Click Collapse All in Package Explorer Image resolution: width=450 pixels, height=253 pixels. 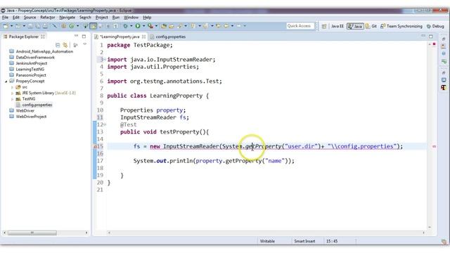(x=58, y=45)
